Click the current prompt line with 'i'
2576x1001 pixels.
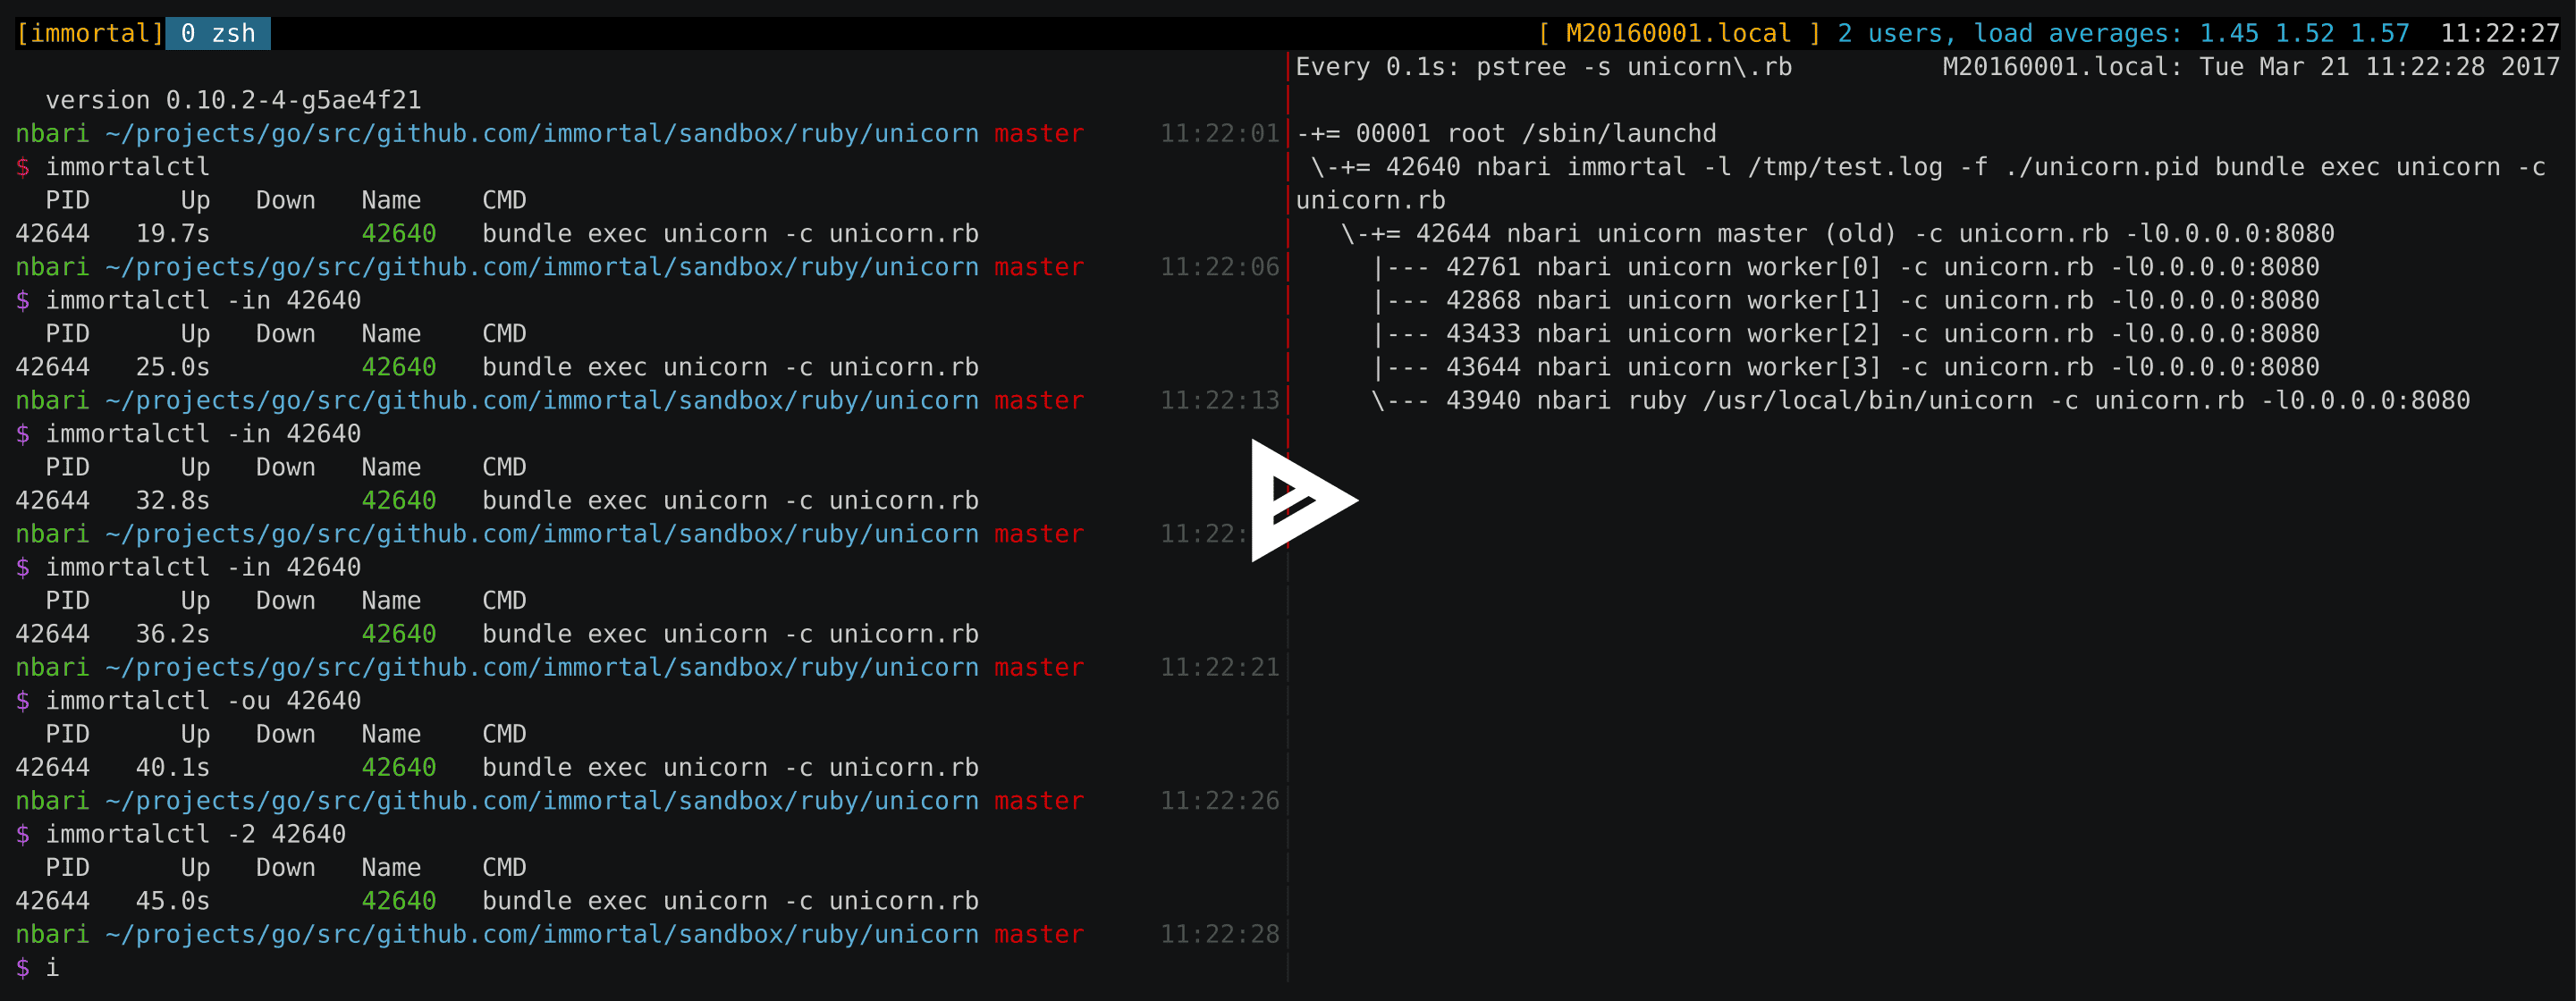(37, 967)
